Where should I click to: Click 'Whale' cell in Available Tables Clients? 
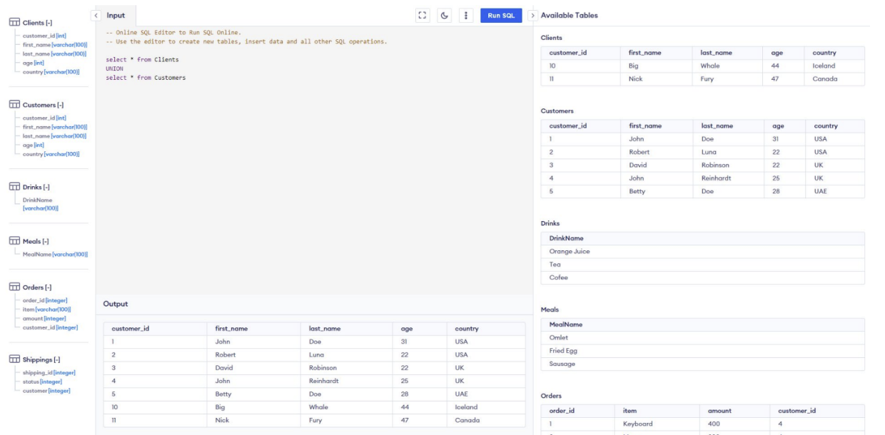click(x=710, y=66)
